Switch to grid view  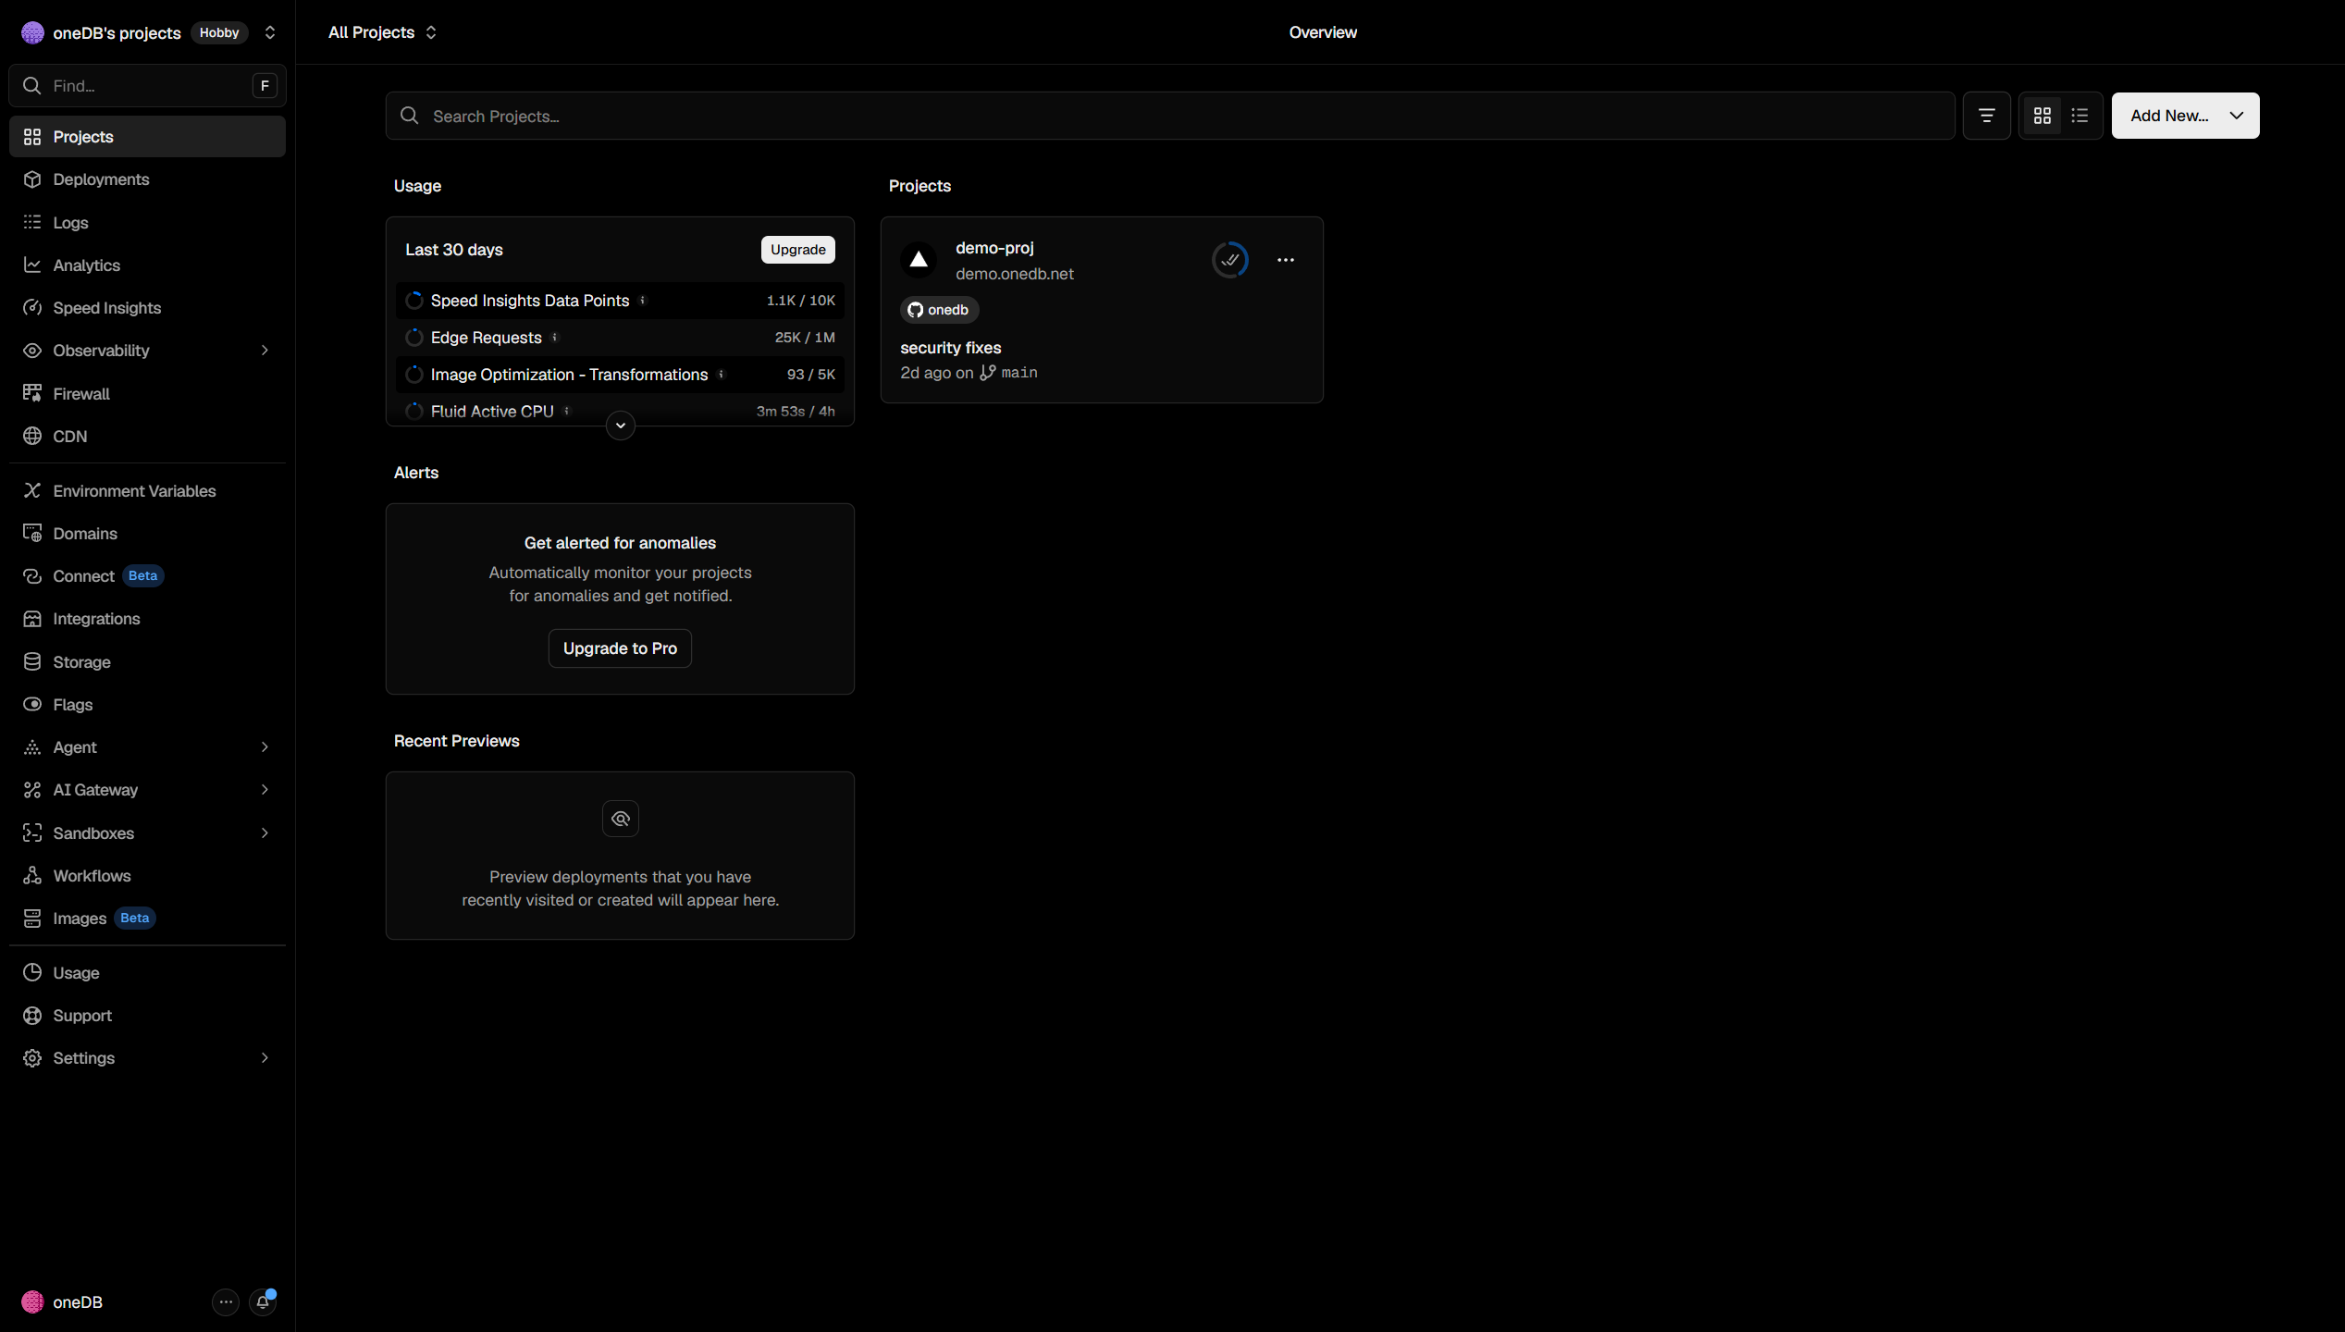pos(2043,116)
